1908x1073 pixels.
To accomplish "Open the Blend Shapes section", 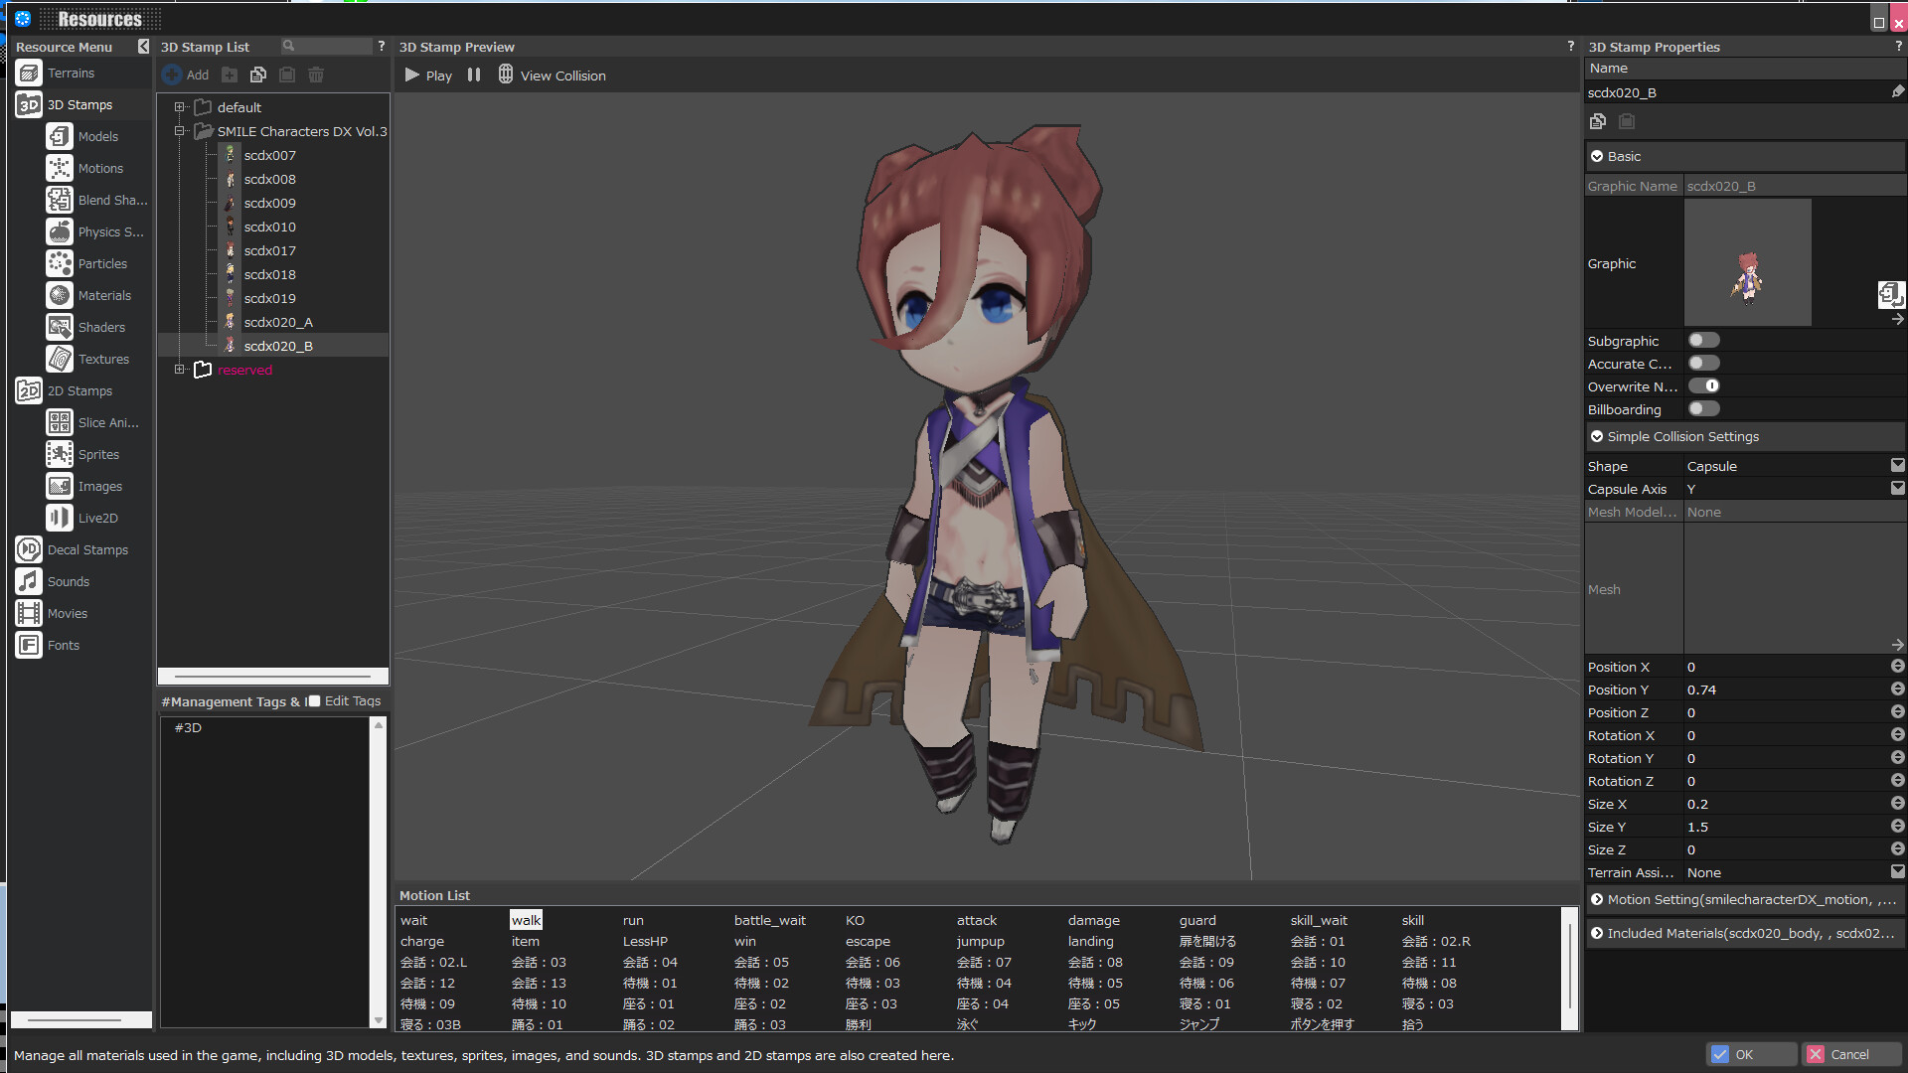I will point(96,201).
